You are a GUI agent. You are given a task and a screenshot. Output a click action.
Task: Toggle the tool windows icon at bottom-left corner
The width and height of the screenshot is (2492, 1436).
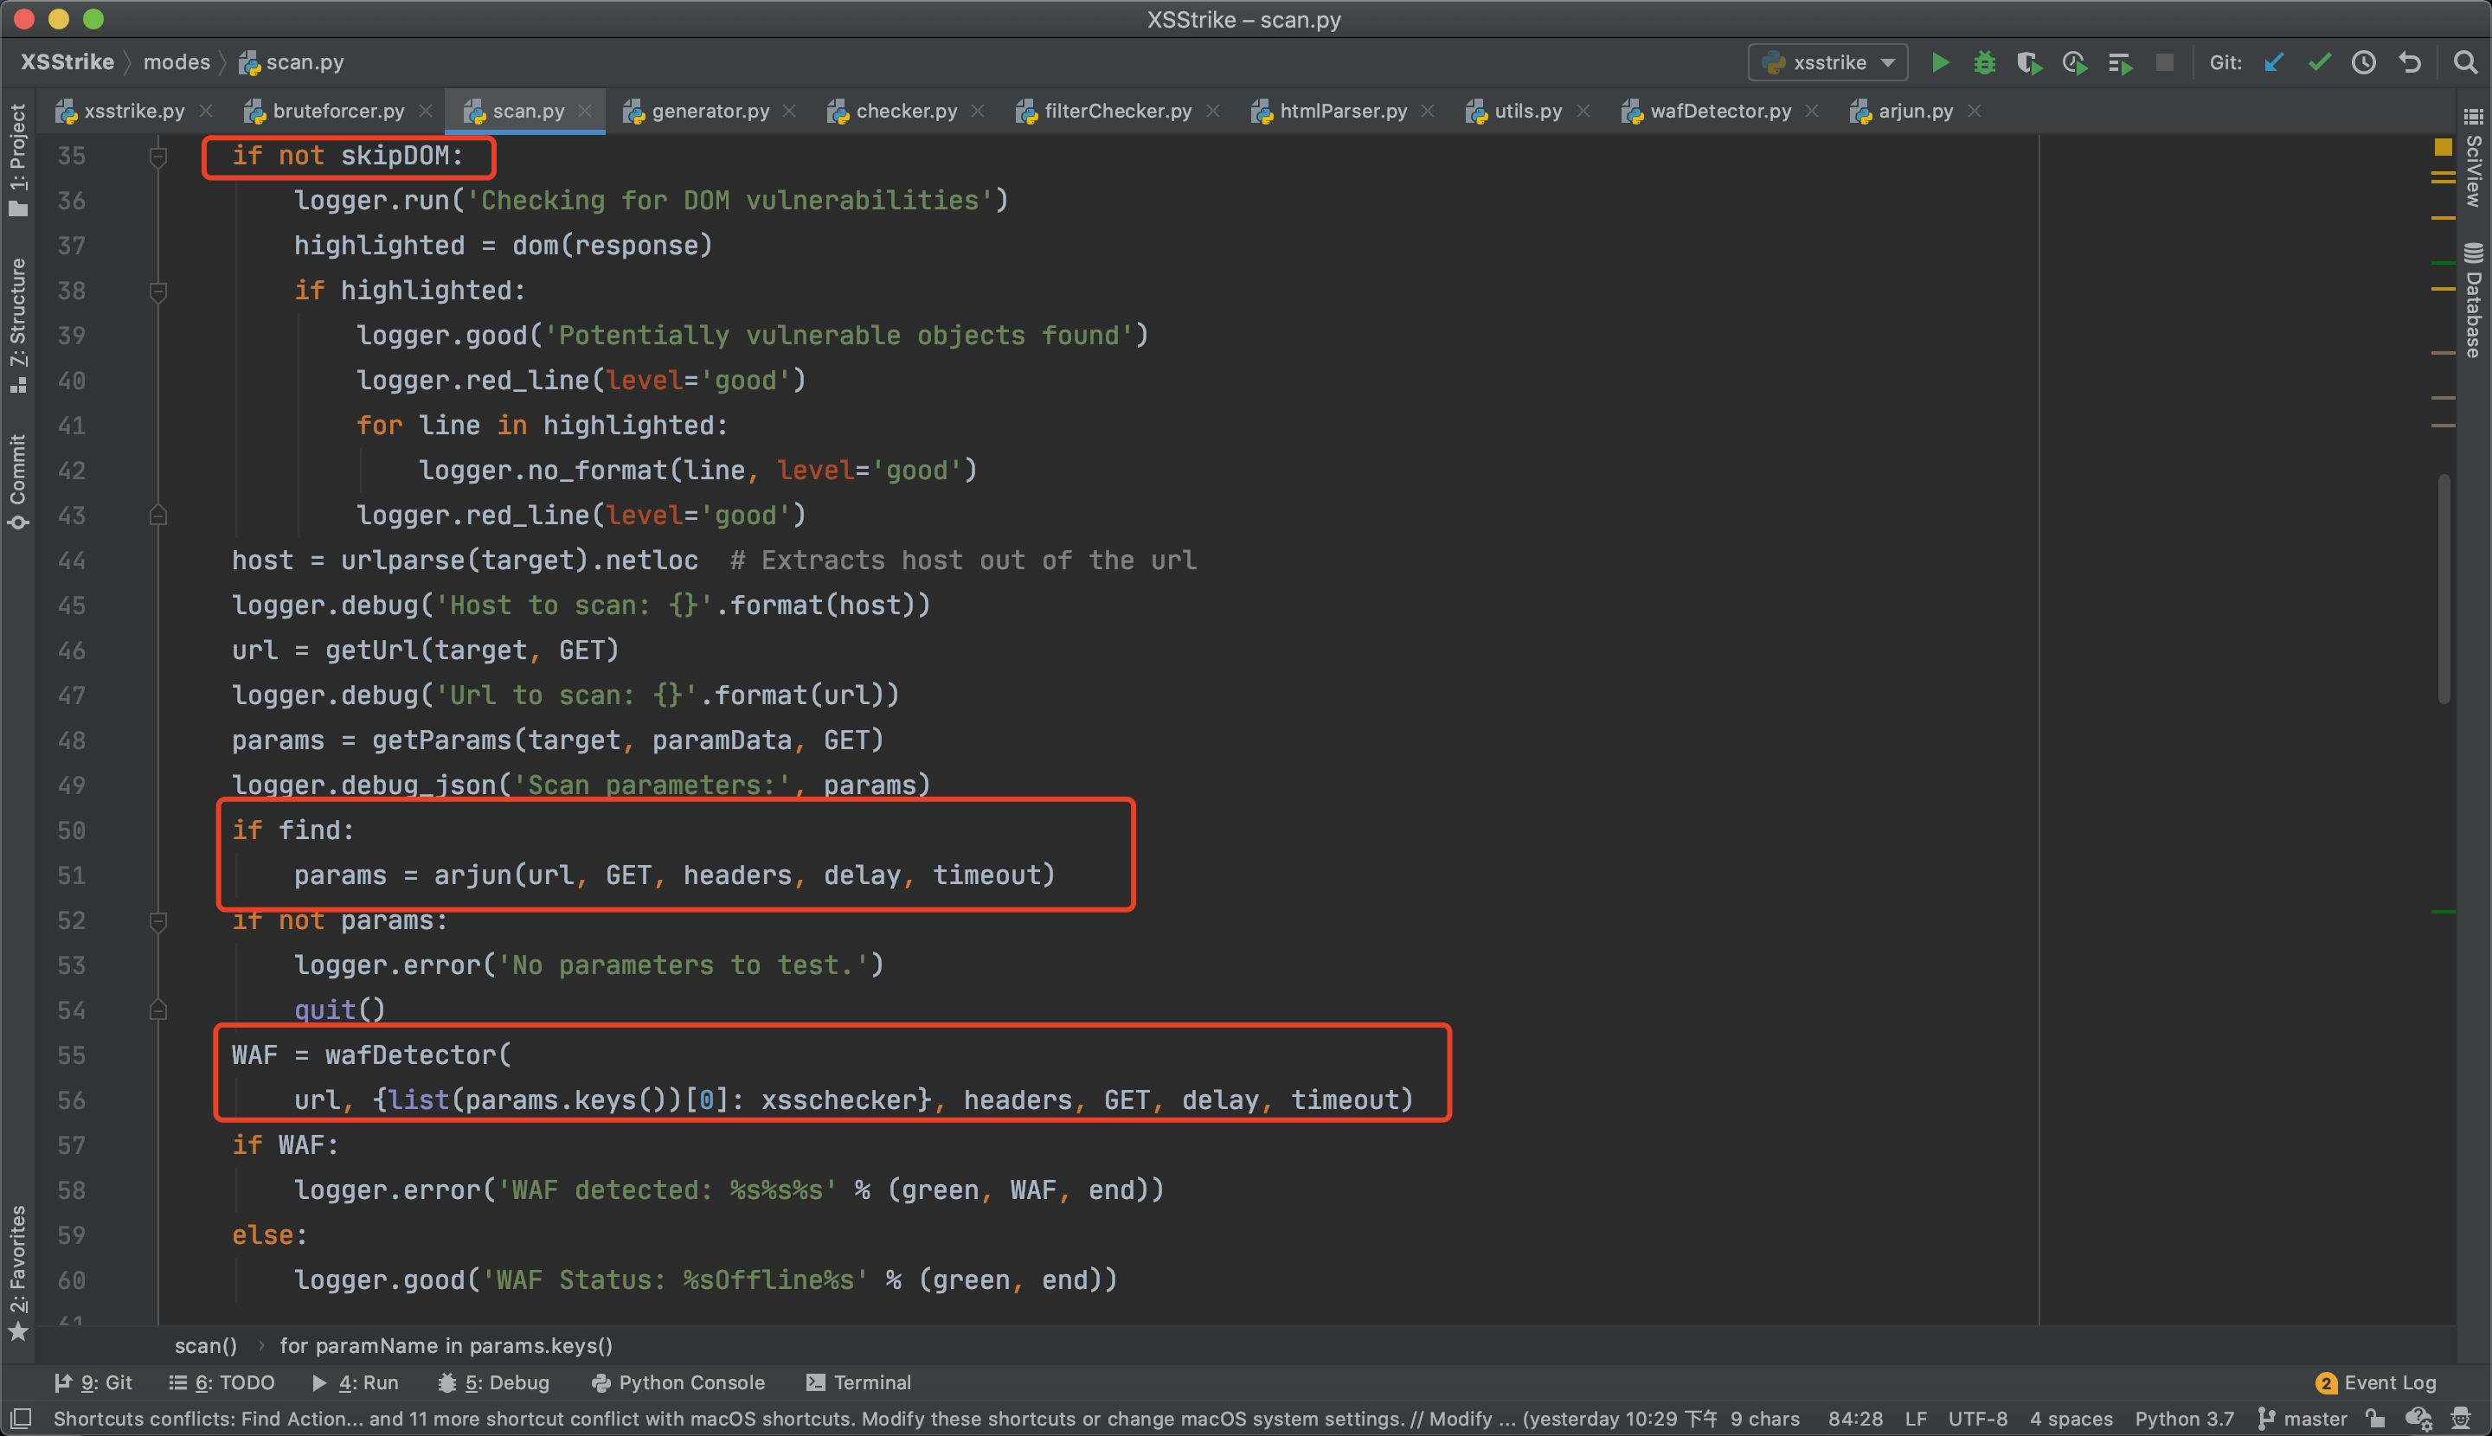(20, 1418)
